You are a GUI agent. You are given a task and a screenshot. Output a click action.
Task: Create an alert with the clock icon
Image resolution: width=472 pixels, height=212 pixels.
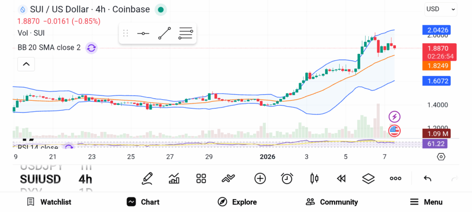287,178
